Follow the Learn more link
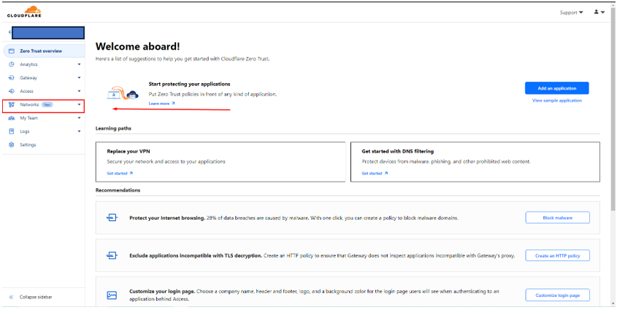617x310 pixels. pyautogui.click(x=161, y=104)
